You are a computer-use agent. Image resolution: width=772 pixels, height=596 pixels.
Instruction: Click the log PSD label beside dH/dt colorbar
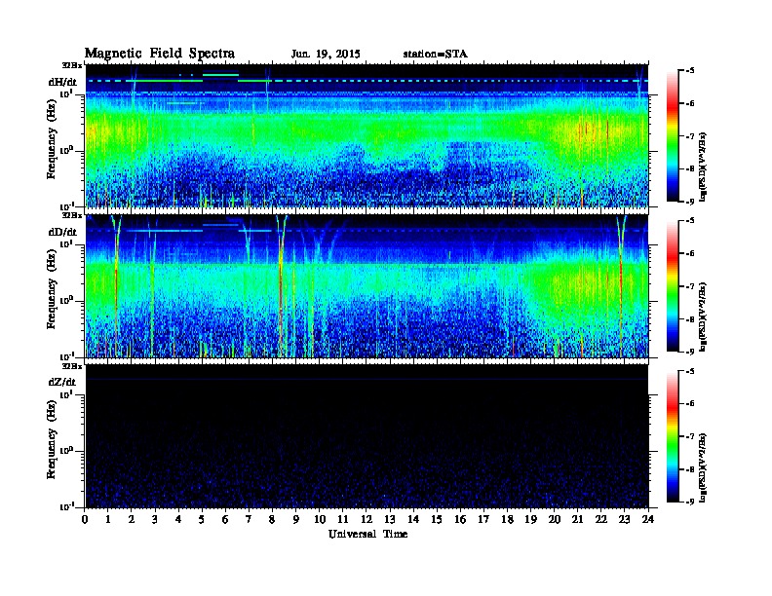[x=703, y=167]
